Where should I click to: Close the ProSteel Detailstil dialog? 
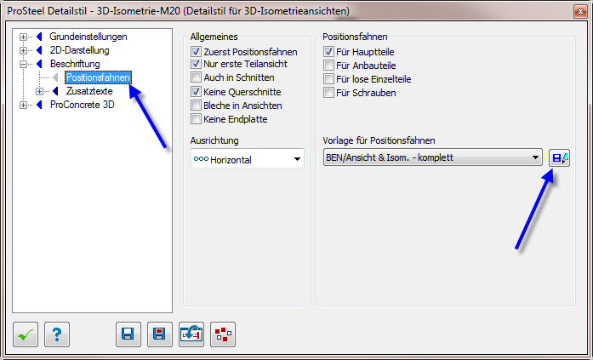click(x=580, y=11)
